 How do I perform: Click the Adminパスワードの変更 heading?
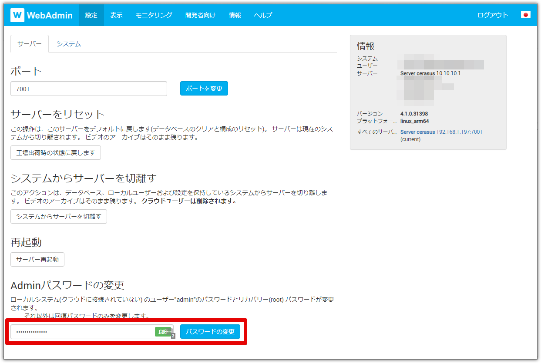(67, 285)
